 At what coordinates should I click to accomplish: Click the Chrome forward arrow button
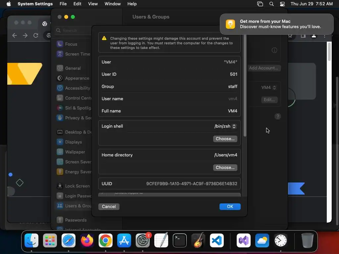pos(25,35)
